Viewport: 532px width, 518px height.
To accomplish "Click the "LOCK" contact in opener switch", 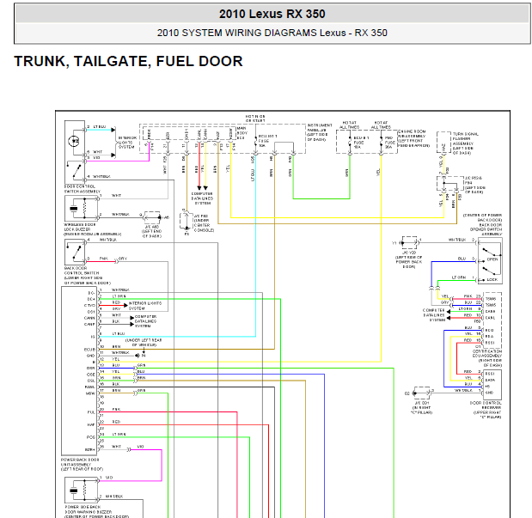I will [492, 279].
